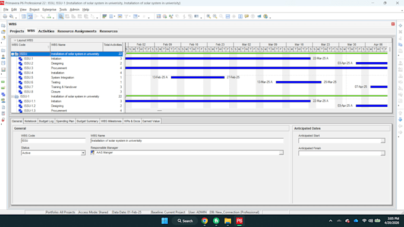This screenshot has width=404, height=227.
Task: Open the Spending Plan details tab
Action: pyautogui.click(x=65, y=121)
